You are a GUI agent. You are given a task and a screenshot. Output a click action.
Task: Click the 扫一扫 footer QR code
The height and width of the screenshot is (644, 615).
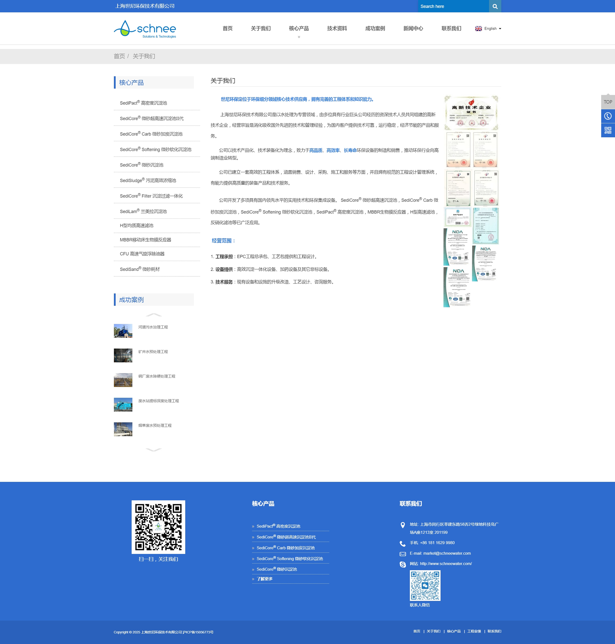point(158,527)
